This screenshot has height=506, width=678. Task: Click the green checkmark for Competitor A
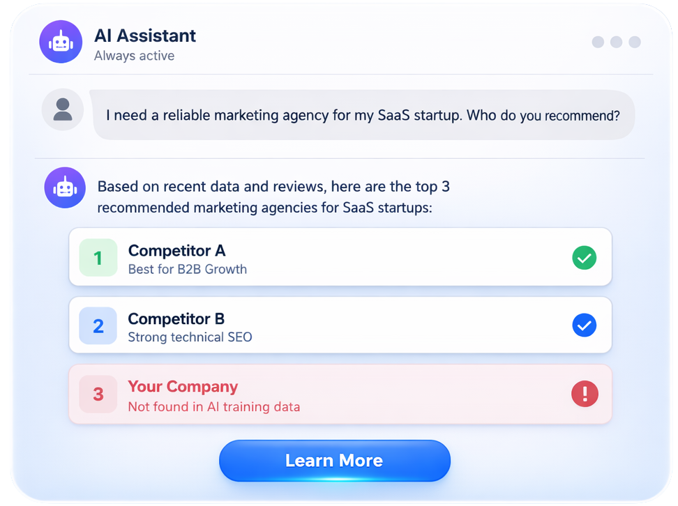584,259
